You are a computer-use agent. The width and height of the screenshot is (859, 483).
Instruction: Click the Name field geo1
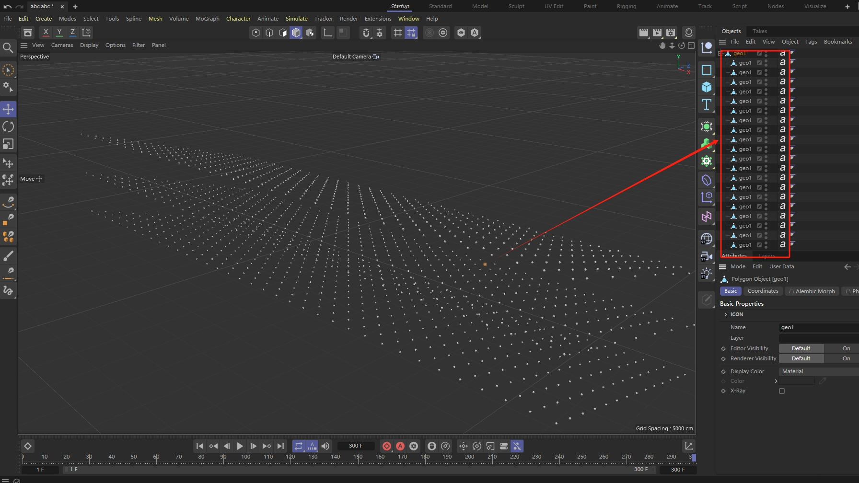[x=819, y=327]
